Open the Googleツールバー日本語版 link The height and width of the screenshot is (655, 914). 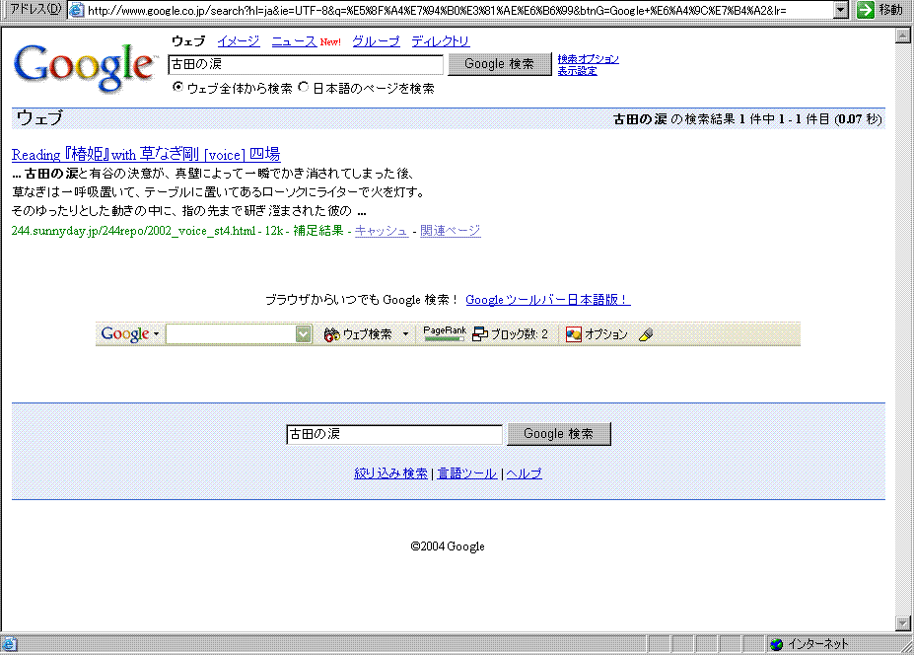coord(547,300)
